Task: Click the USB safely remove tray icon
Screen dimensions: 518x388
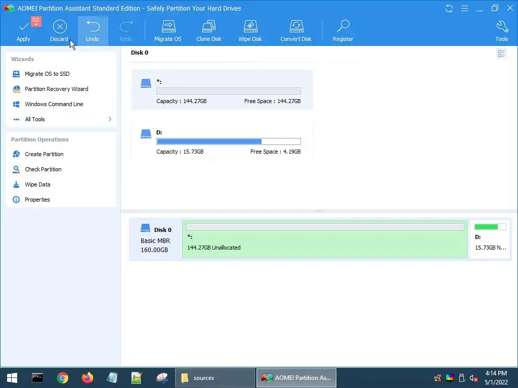Action: [x=462, y=378]
